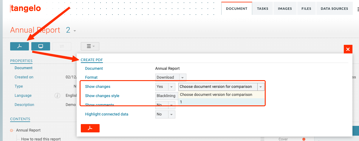Close the Create PDF dialog
Viewport: 359px width, 141px height.
click(x=348, y=49)
